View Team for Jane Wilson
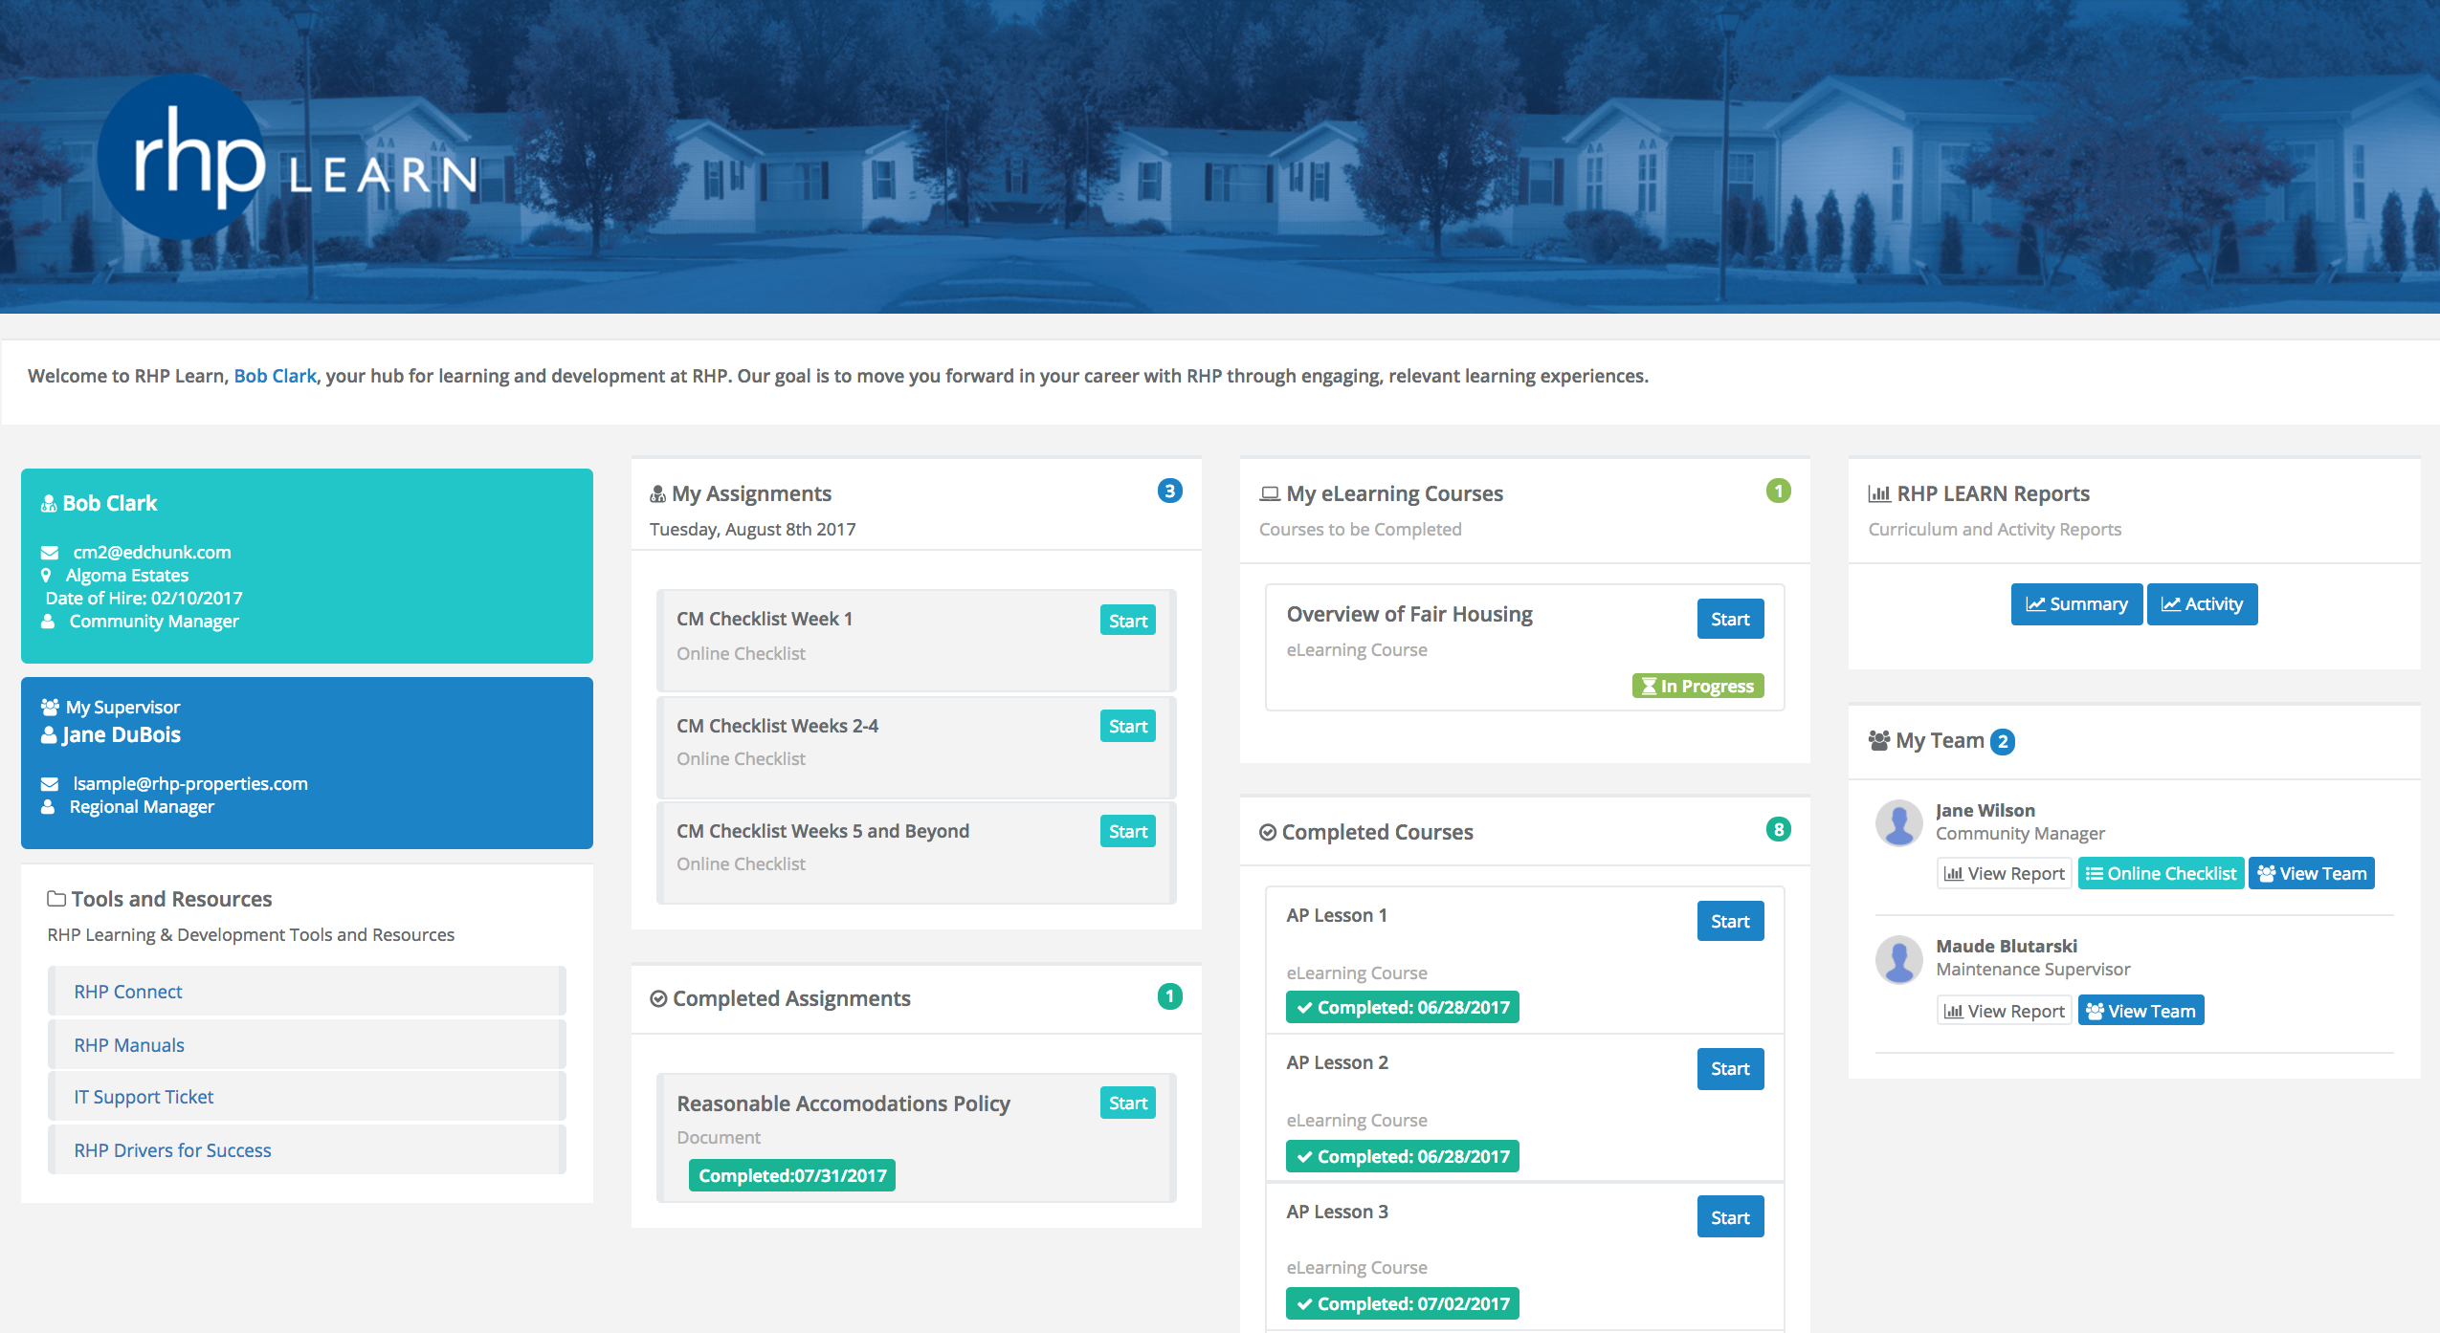 tap(2311, 873)
